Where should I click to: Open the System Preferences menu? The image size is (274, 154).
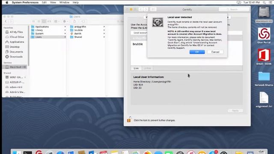coord(25,3)
